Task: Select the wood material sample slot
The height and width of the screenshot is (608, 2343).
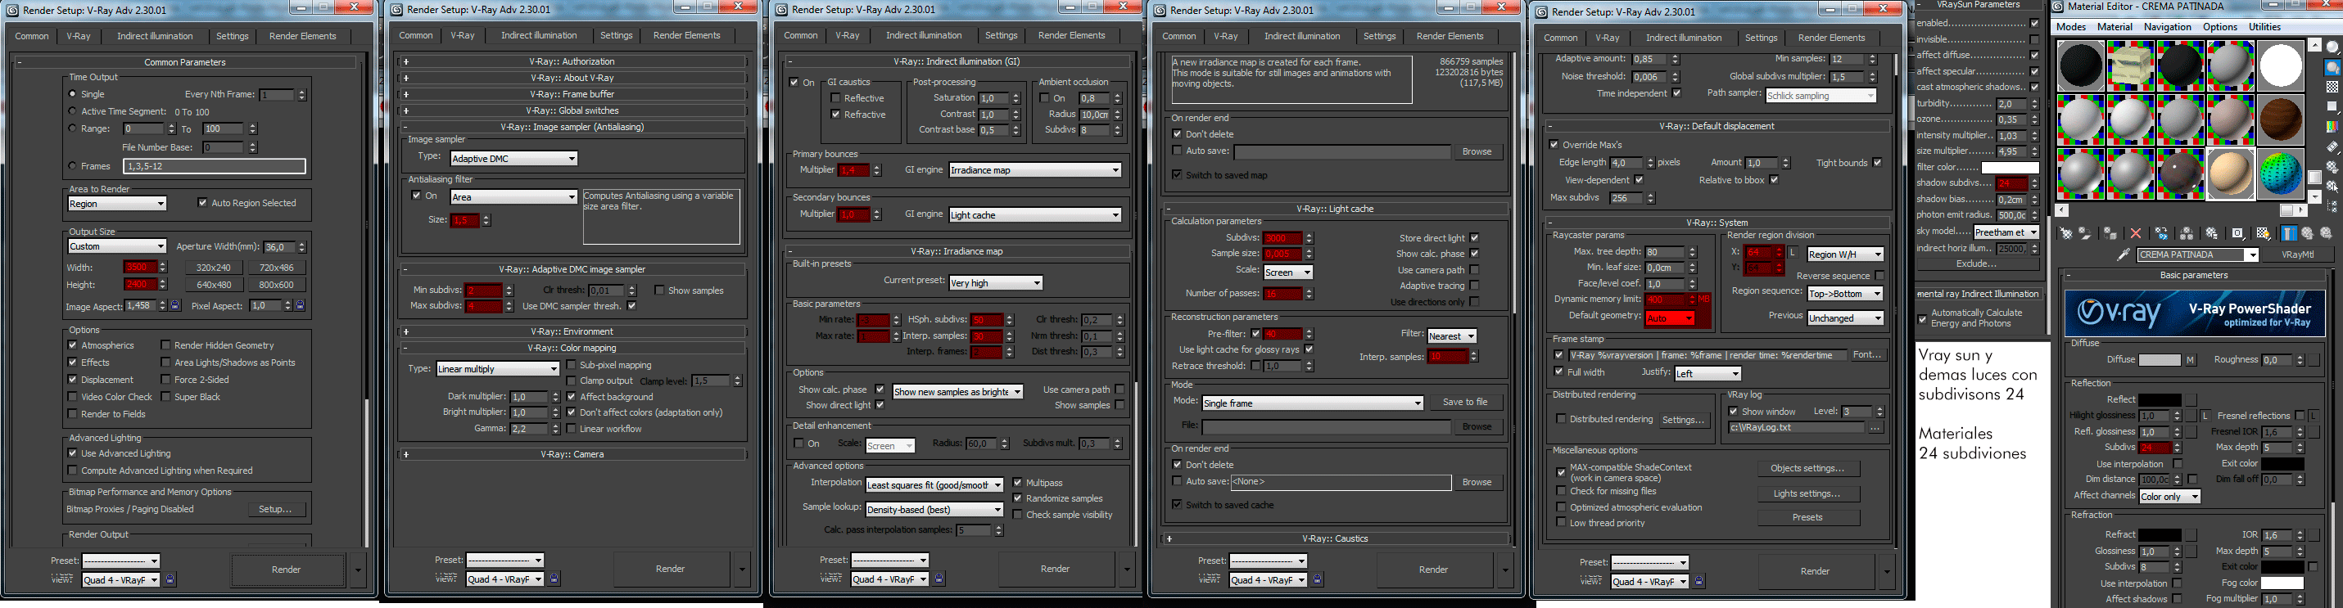Action: (x=2279, y=119)
